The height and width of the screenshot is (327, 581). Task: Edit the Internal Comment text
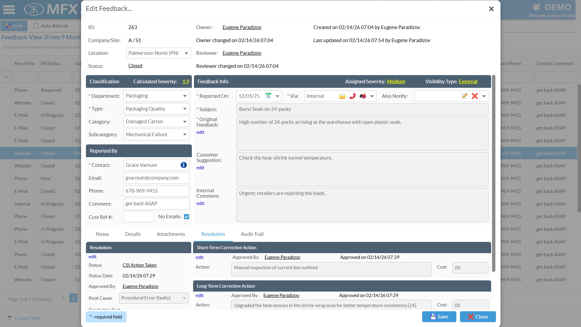(200, 203)
